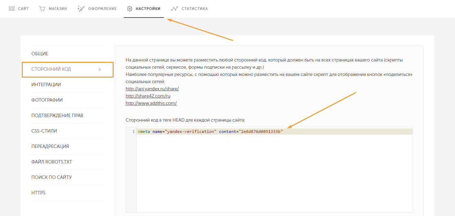This screenshot has width=455, height=216.
Task: Follow the www.addthis.com link
Action: point(151,103)
